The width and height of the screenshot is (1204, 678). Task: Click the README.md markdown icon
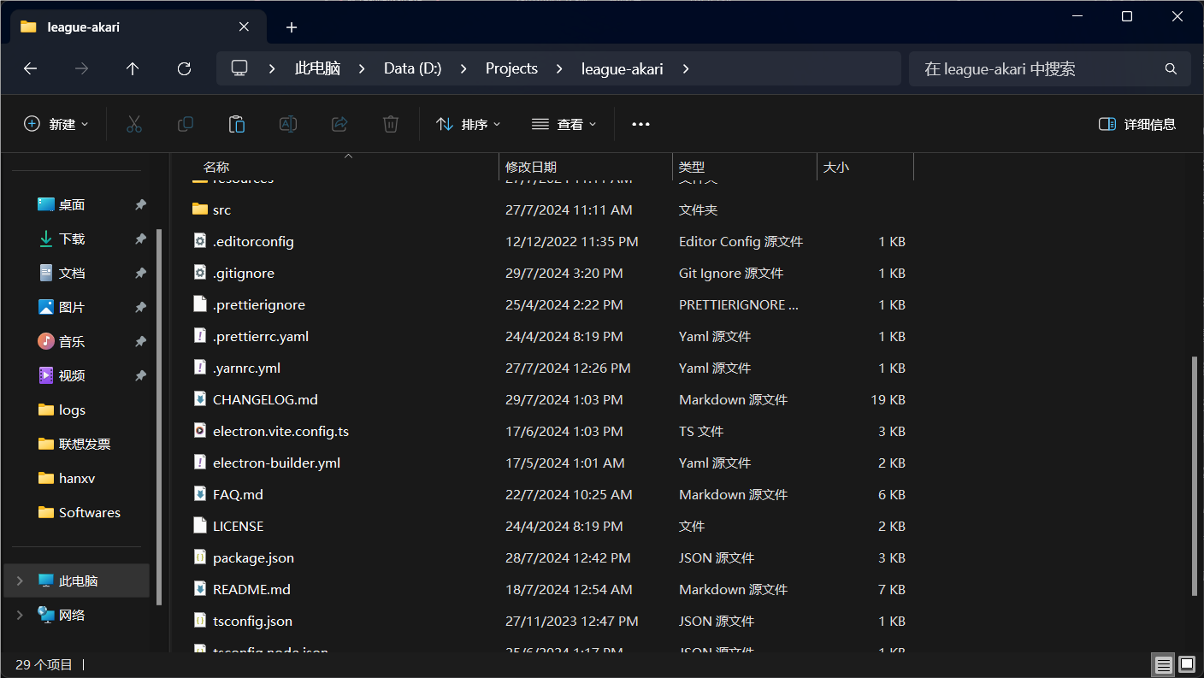click(x=200, y=589)
